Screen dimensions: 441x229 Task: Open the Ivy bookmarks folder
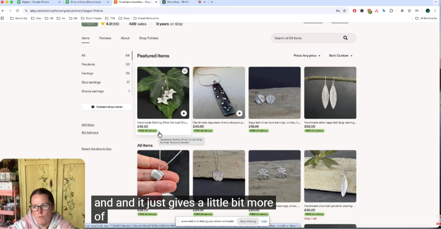coord(61,18)
